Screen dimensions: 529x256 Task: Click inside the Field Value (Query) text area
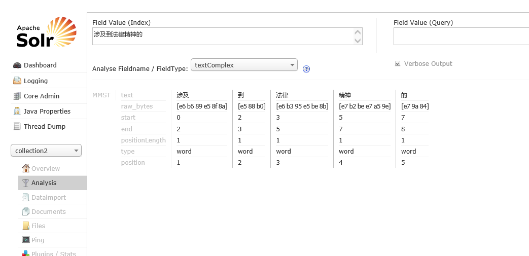[461, 36]
